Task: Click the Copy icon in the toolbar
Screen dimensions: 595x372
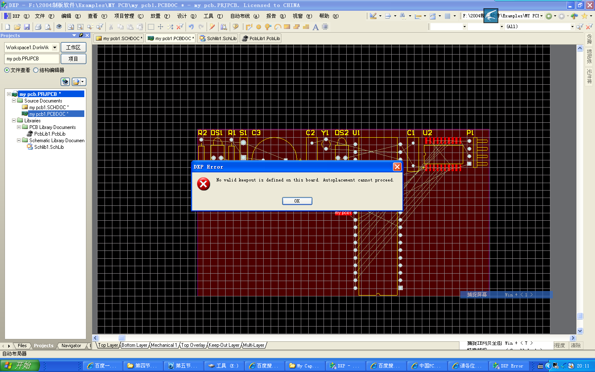Action: tap(121, 27)
